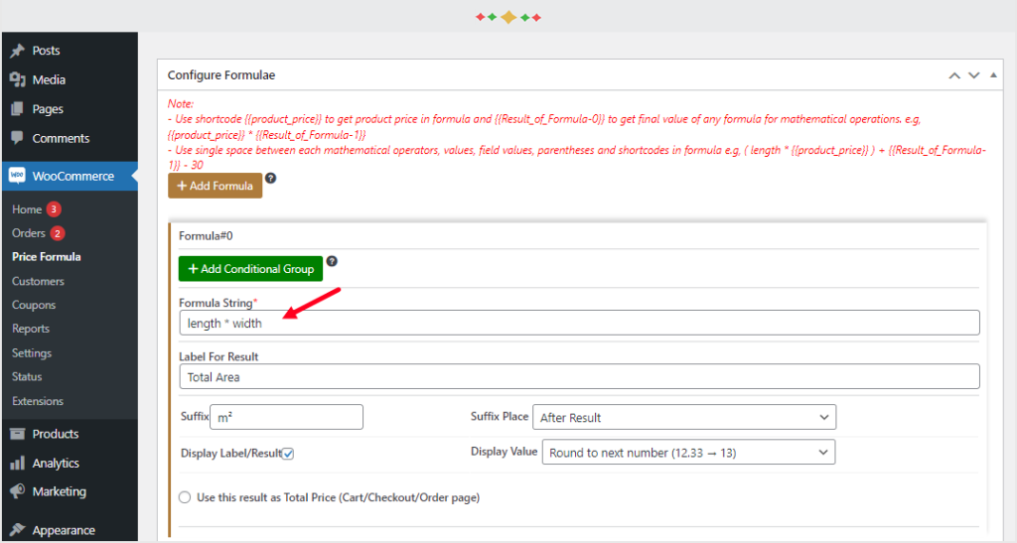Open Customers submenu

tap(39, 281)
